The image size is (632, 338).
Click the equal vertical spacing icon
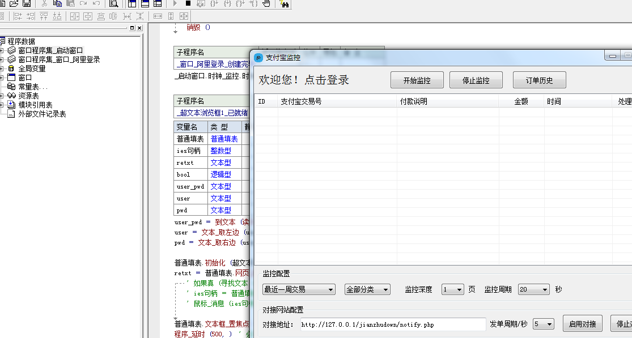(140, 16)
